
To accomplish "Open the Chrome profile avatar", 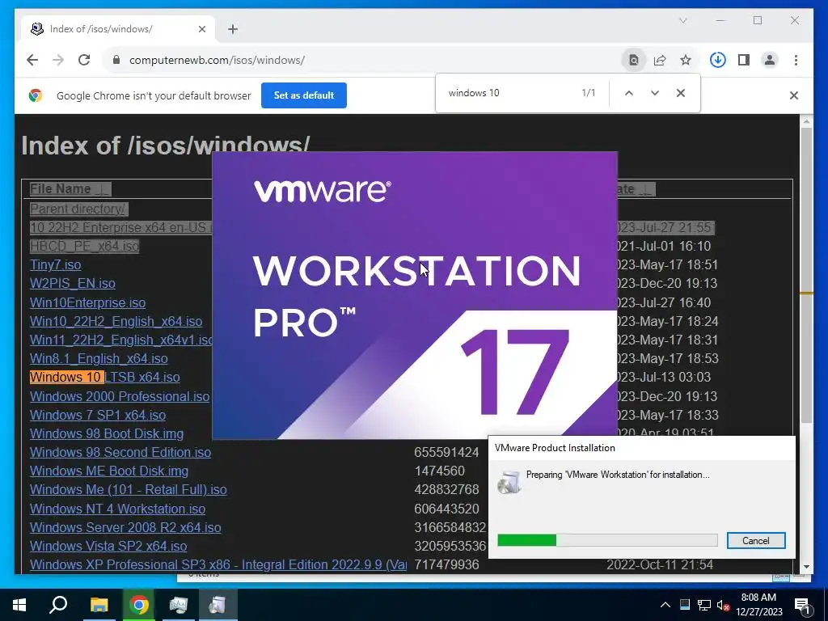I will (x=770, y=60).
